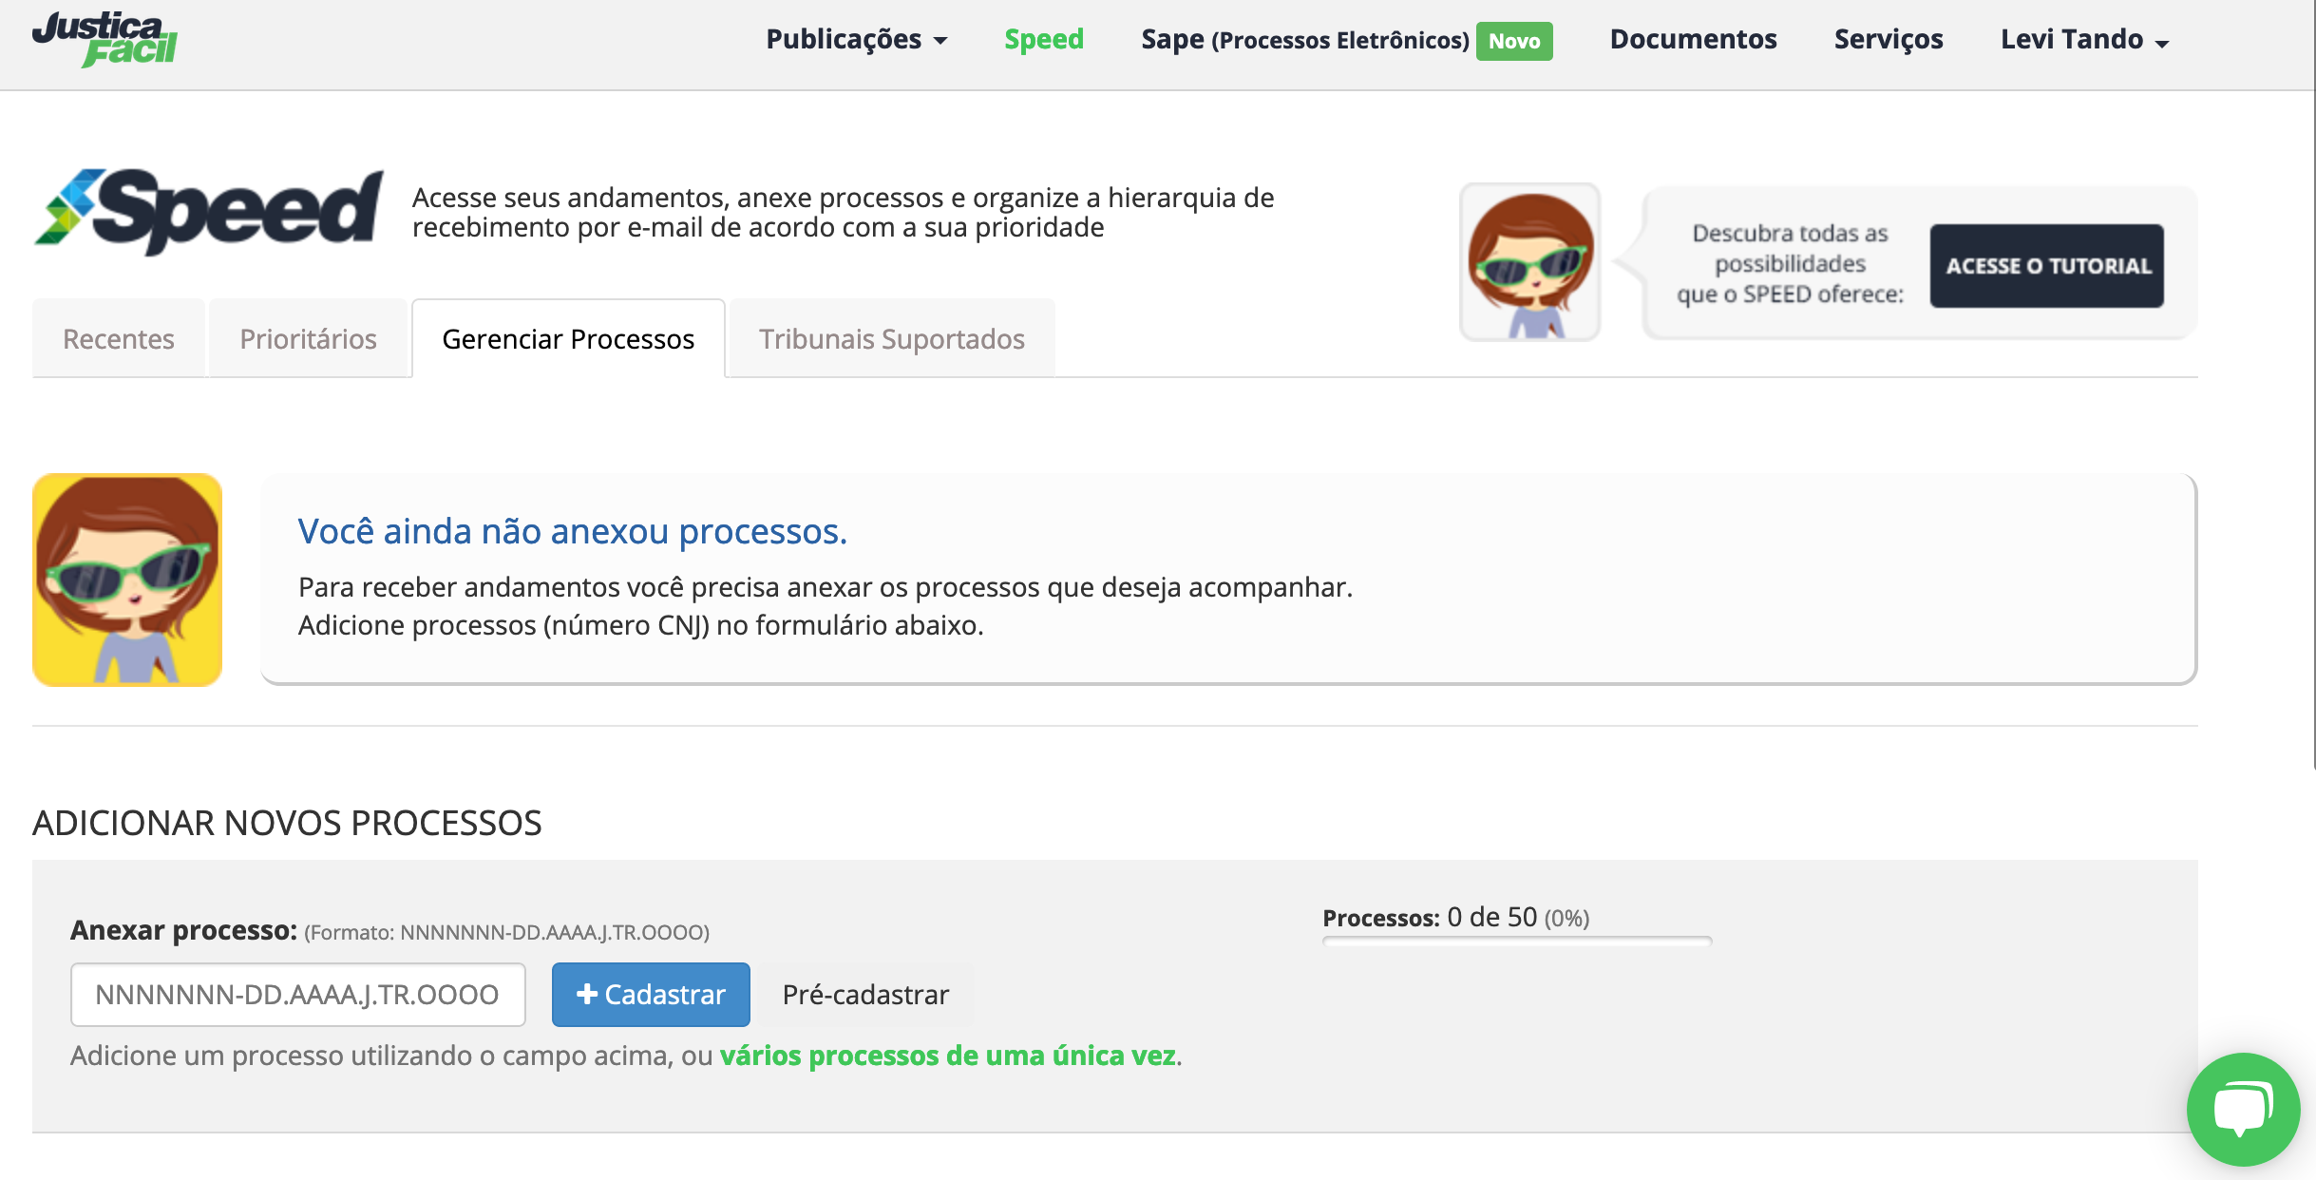Image resolution: width=2316 pixels, height=1180 pixels.
Task: Focus the Anexar processo number field
Action: [x=297, y=995]
